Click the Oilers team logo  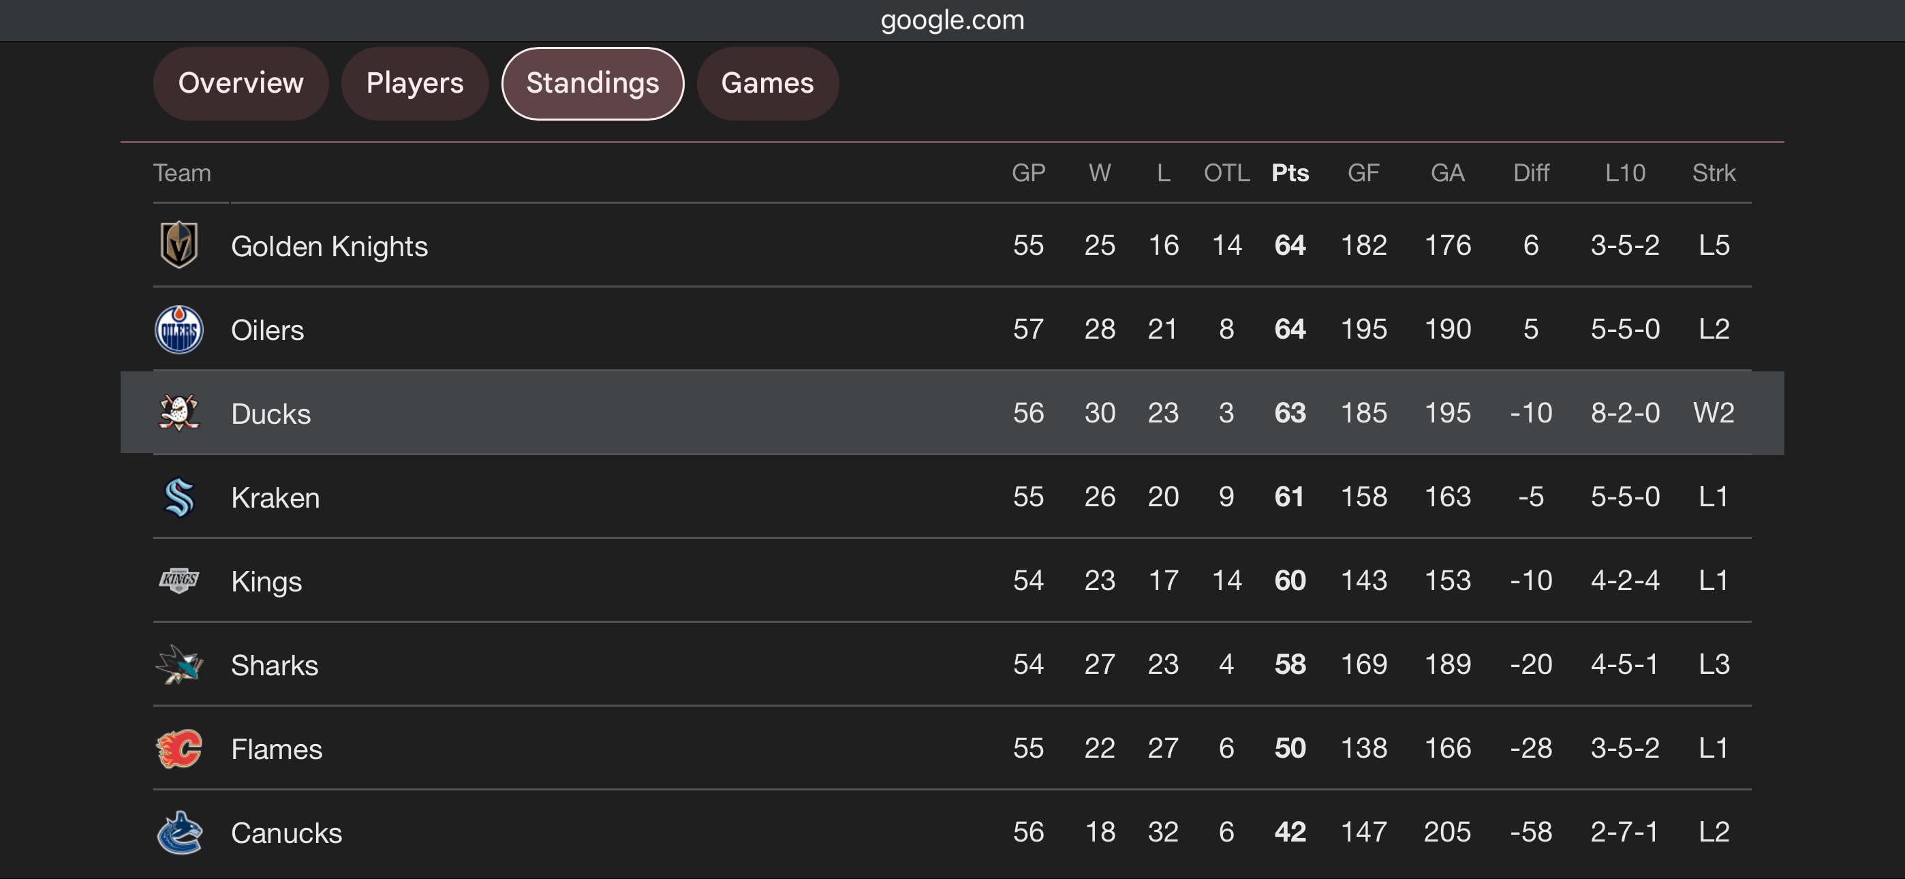coord(179,329)
